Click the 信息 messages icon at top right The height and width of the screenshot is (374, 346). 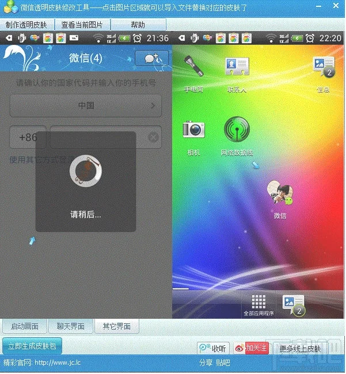tap(324, 67)
